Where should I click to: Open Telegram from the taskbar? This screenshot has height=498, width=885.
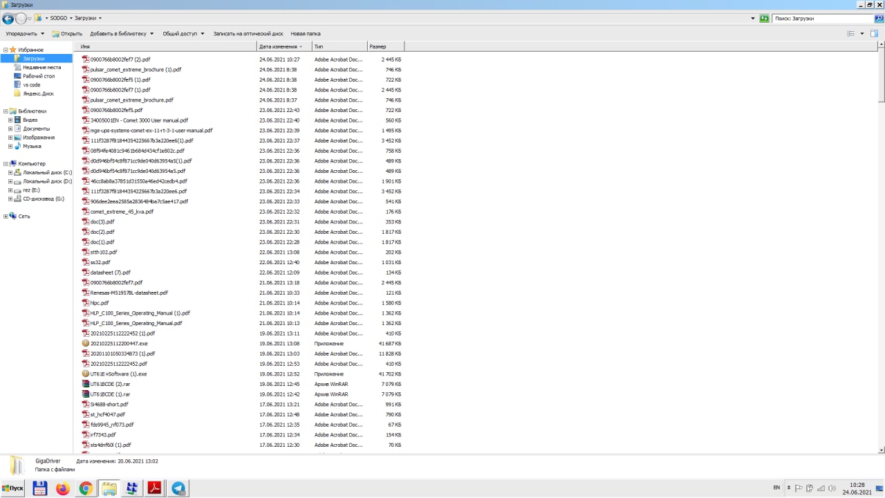tap(178, 489)
